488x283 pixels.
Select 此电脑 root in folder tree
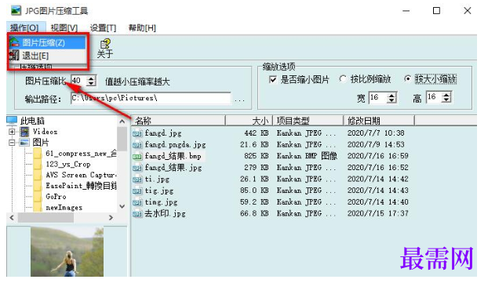click(x=32, y=121)
